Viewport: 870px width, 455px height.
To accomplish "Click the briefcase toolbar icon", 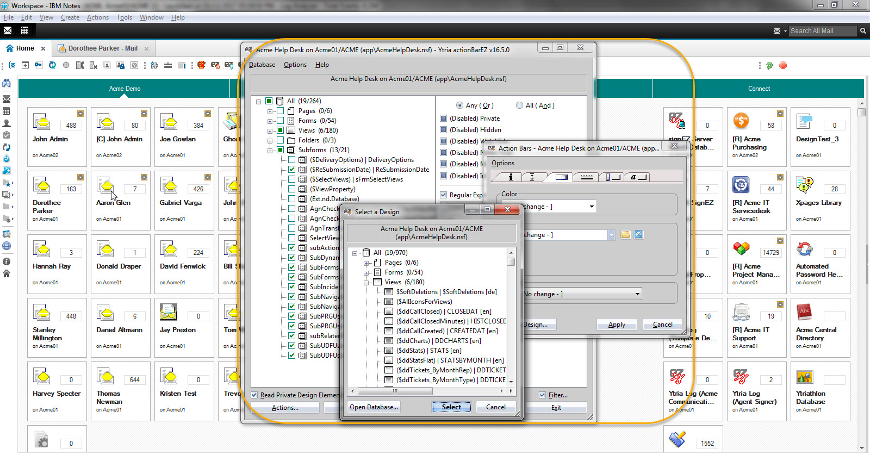I will [x=168, y=65].
